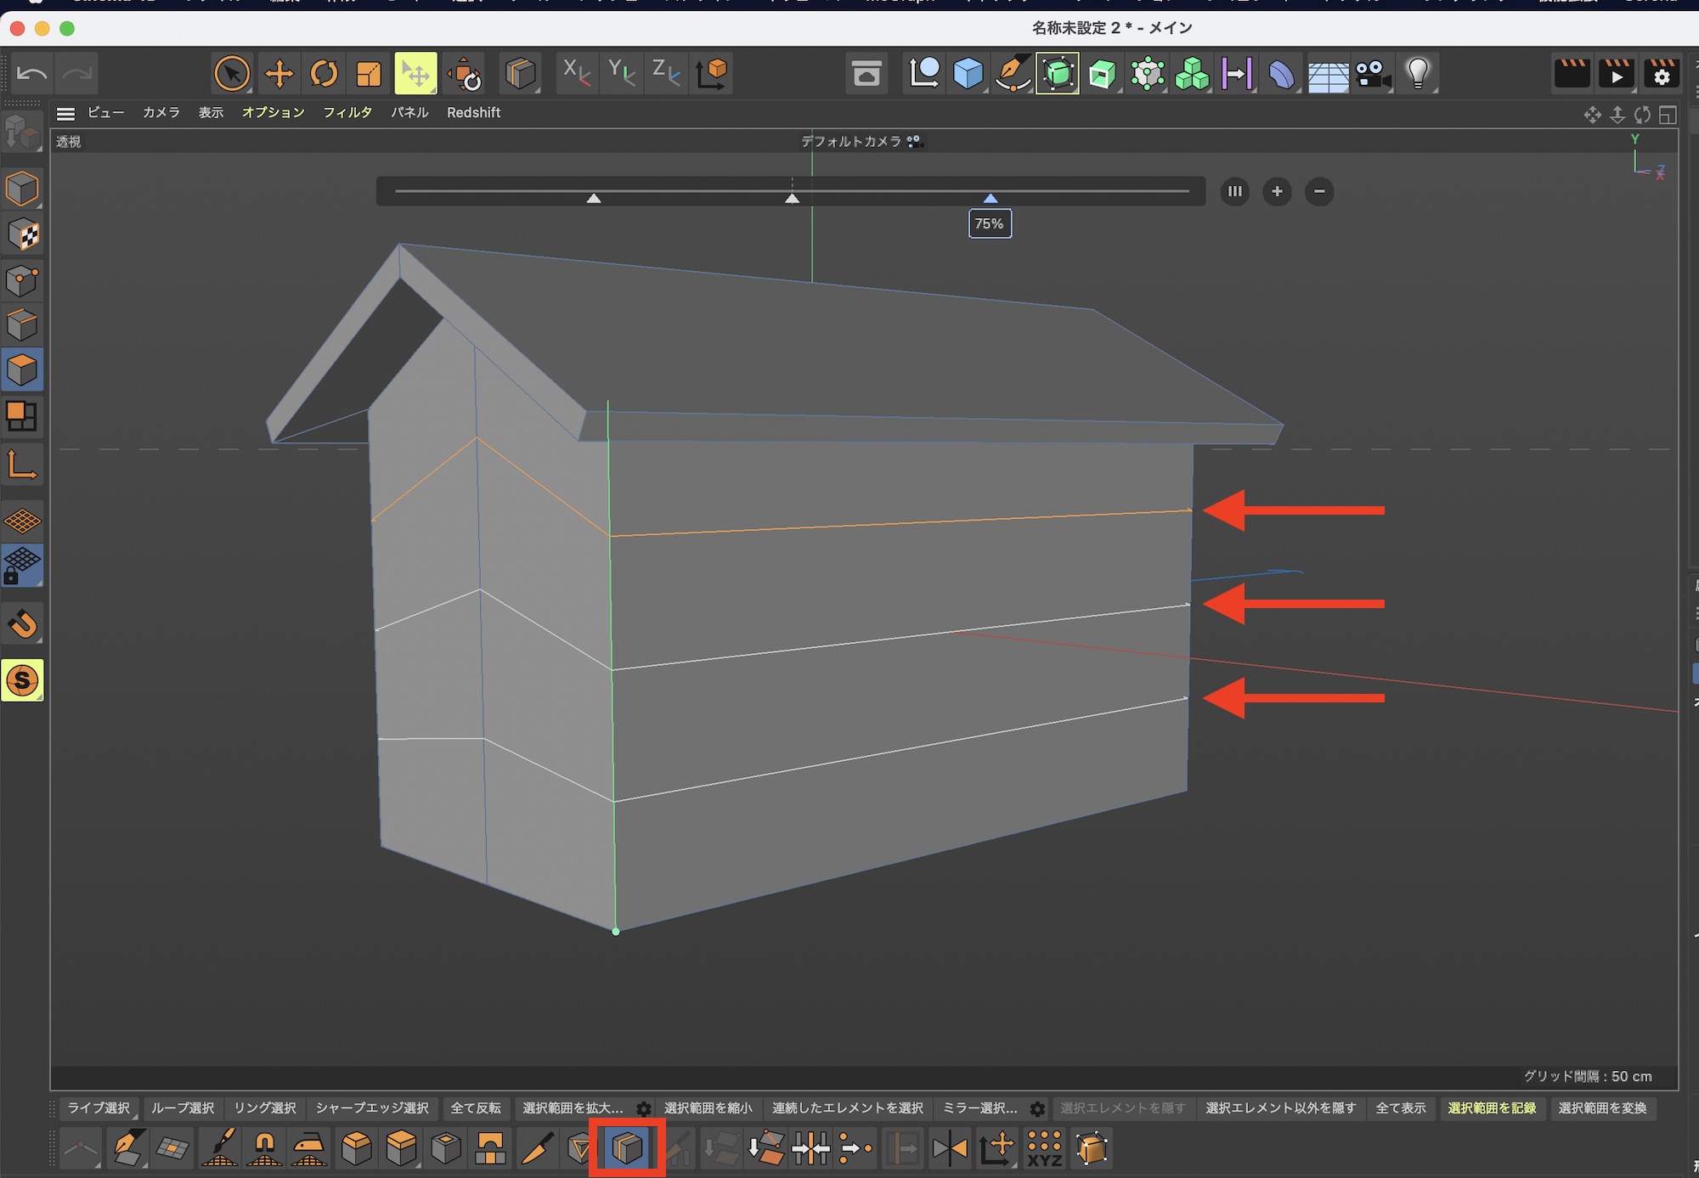1699x1178 pixels.
Task: Select the Scale tool icon
Action: pos(369,74)
